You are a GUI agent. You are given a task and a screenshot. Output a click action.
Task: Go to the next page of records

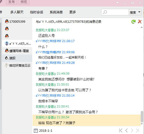pos(132,130)
